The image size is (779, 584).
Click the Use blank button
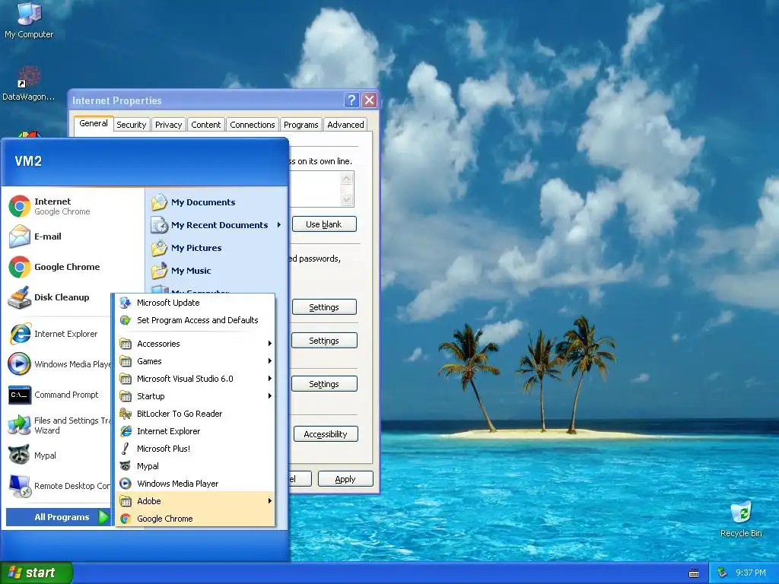(x=324, y=224)
